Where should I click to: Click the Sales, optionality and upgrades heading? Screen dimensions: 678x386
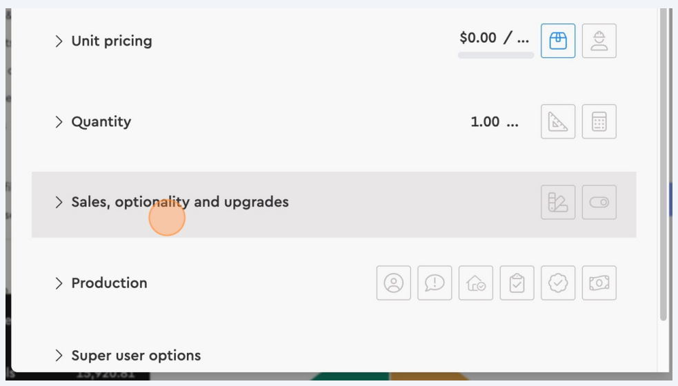point(180,203)
